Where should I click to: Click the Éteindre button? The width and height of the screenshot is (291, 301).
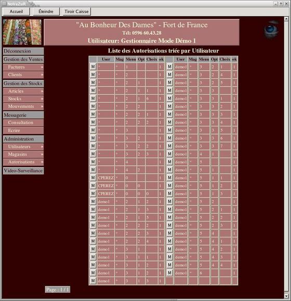point(46,11)
